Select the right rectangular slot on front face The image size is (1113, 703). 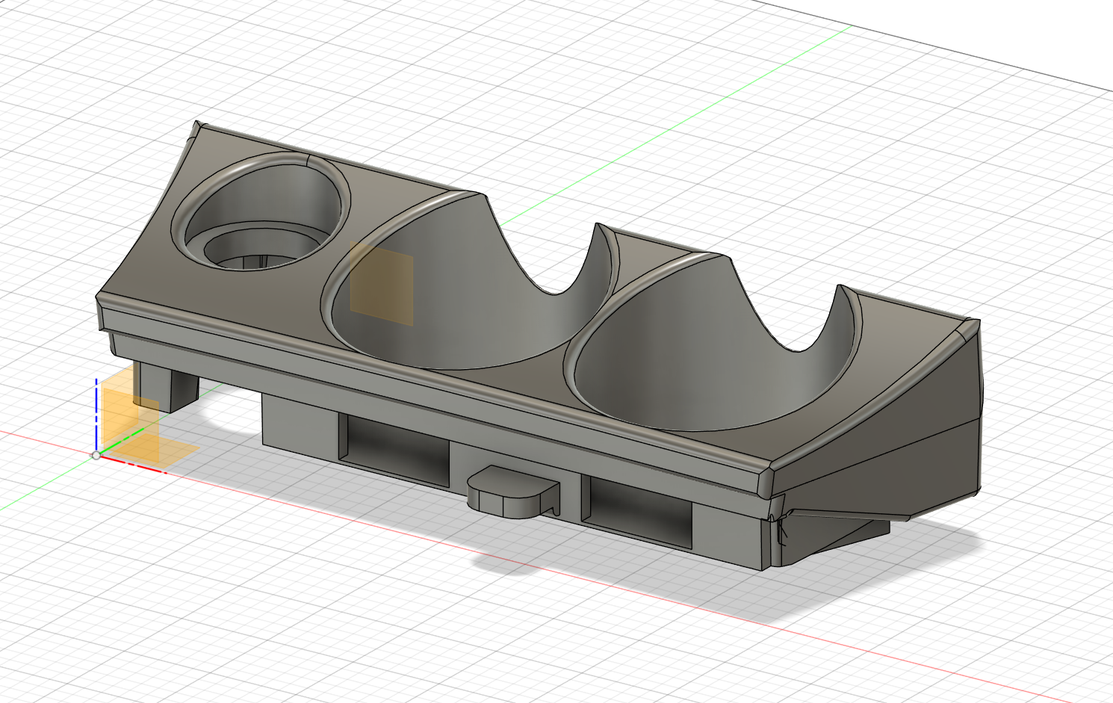(x=637, y=511)
